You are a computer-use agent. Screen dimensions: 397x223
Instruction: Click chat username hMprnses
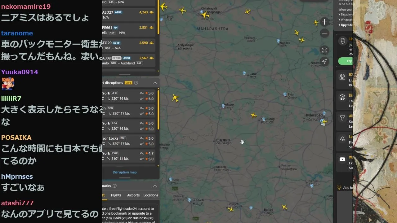(17, 177)
